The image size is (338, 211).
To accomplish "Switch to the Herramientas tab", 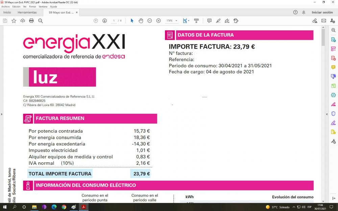I will tap(27, 12).
